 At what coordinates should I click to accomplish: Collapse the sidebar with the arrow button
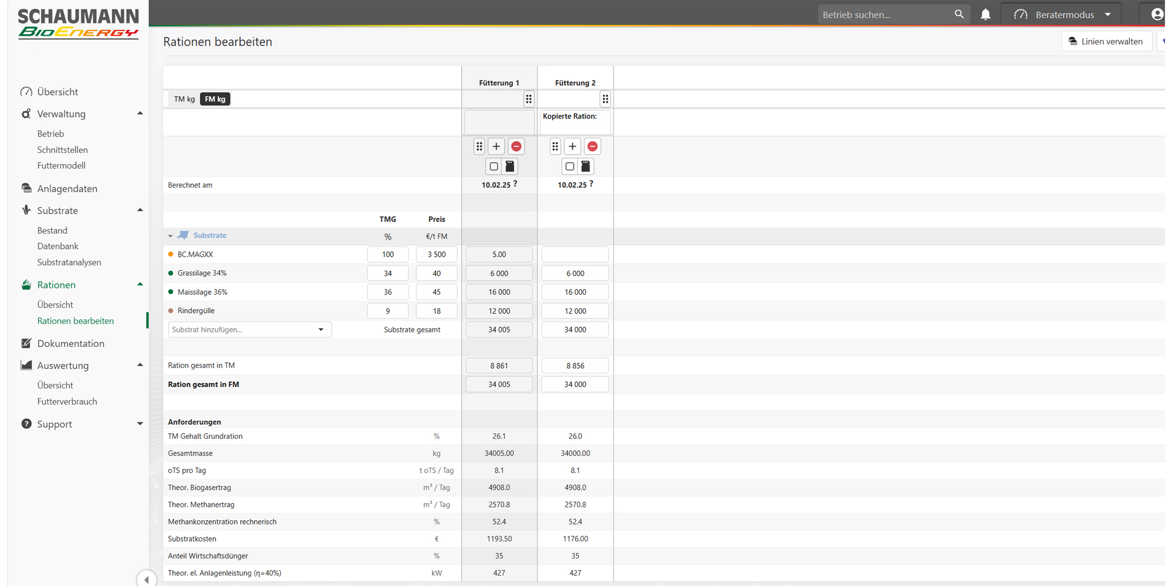(146, 579)
